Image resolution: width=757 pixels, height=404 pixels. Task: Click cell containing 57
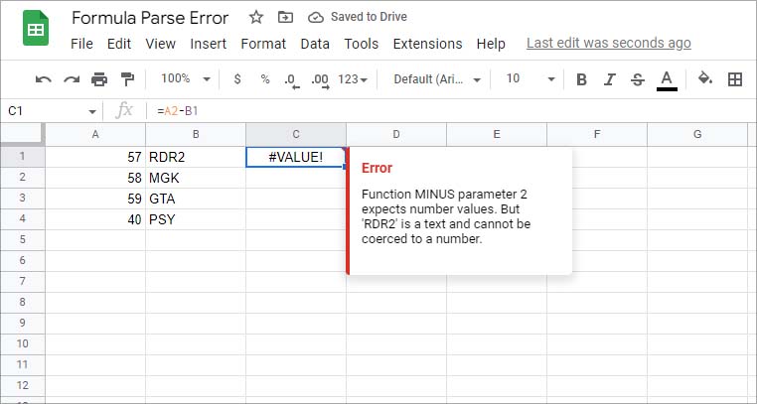point(95,157)
